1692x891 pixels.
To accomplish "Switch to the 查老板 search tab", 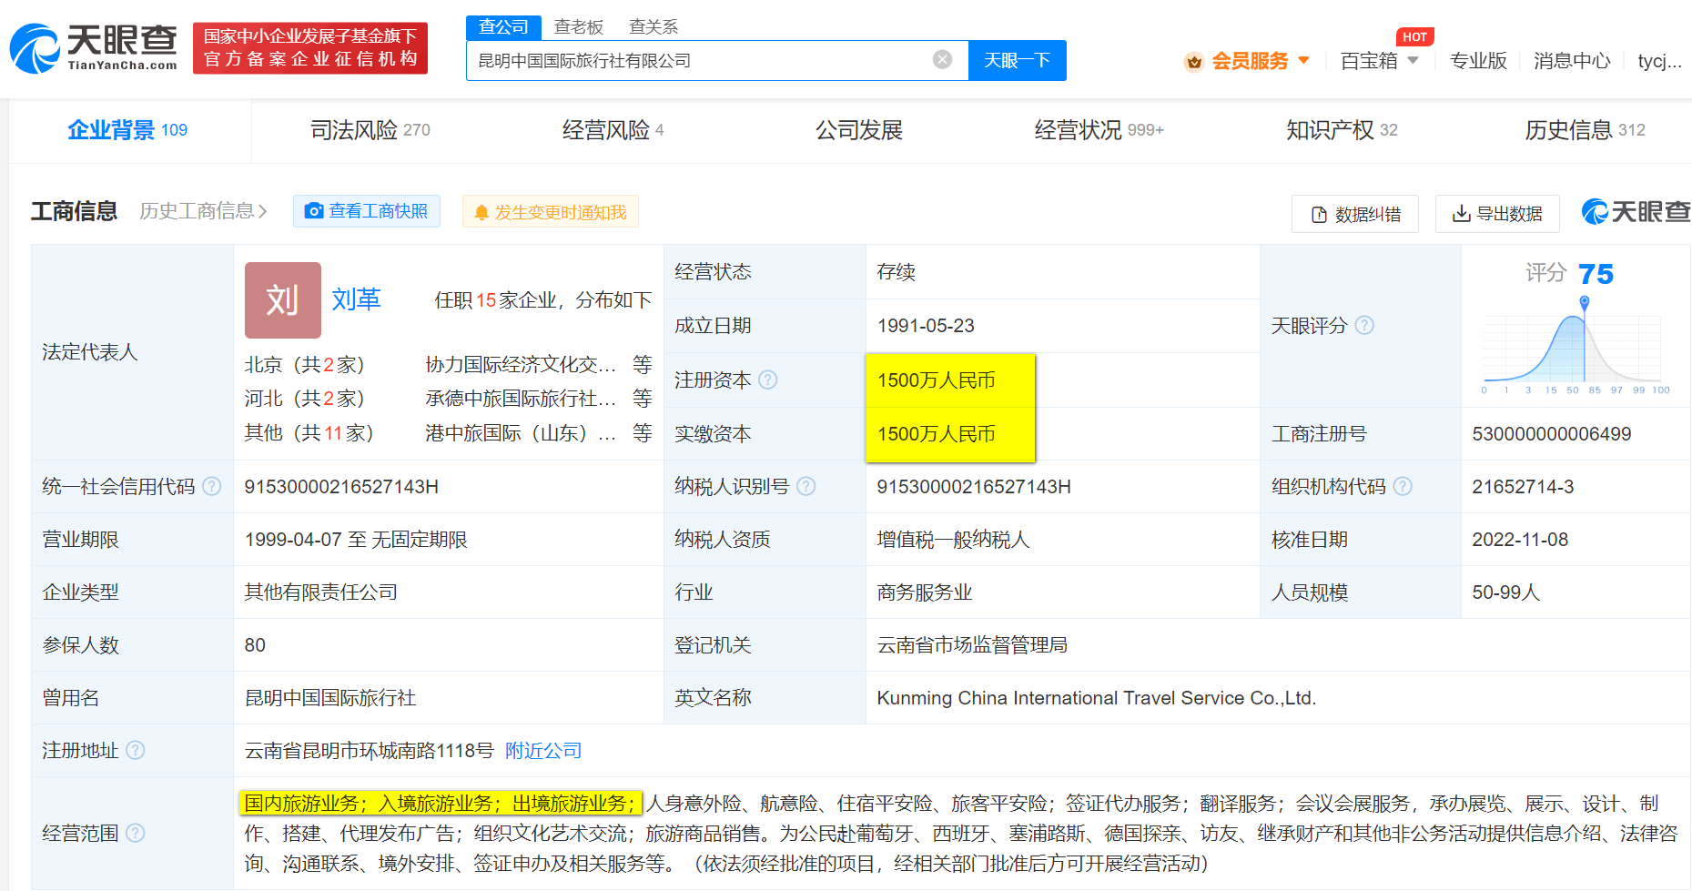I will (x=579, y=27).
